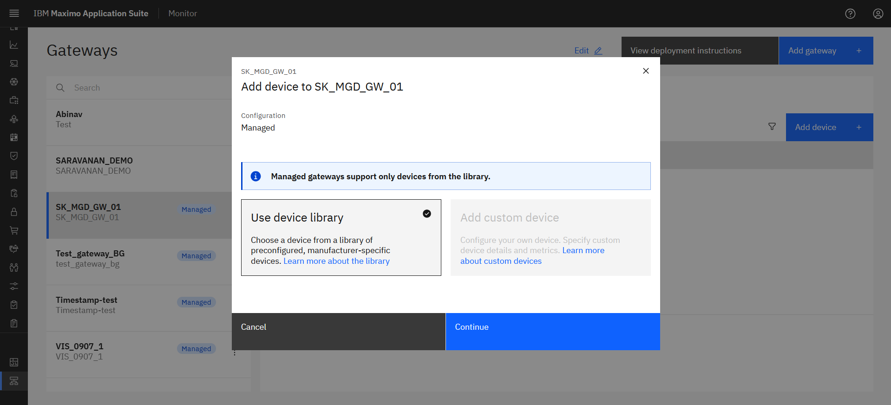Click the Add gateway button

coord(826,51)
